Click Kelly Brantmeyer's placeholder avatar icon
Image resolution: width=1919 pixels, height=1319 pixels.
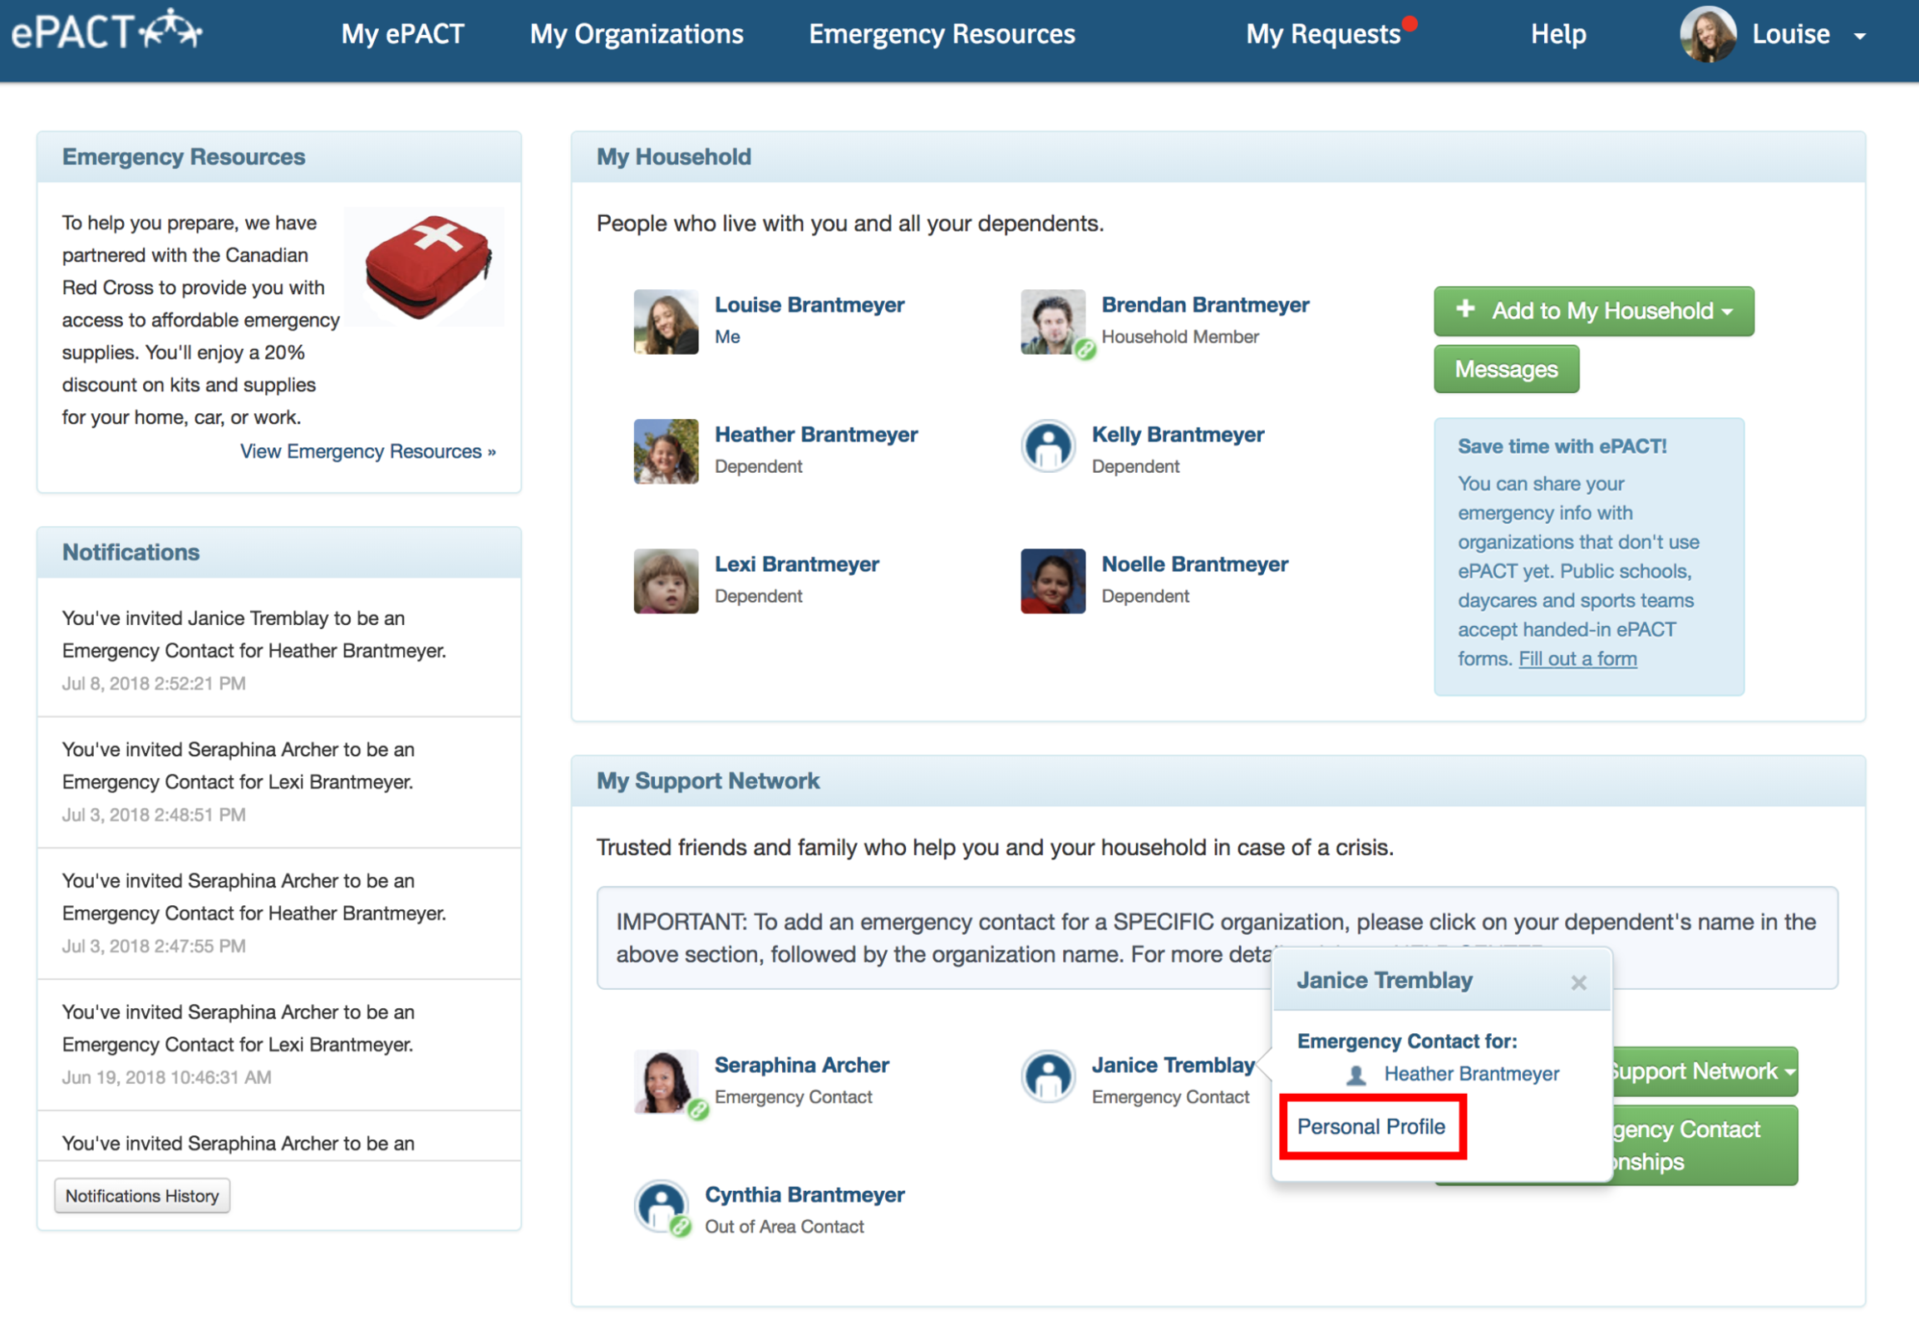(1048, 447)
